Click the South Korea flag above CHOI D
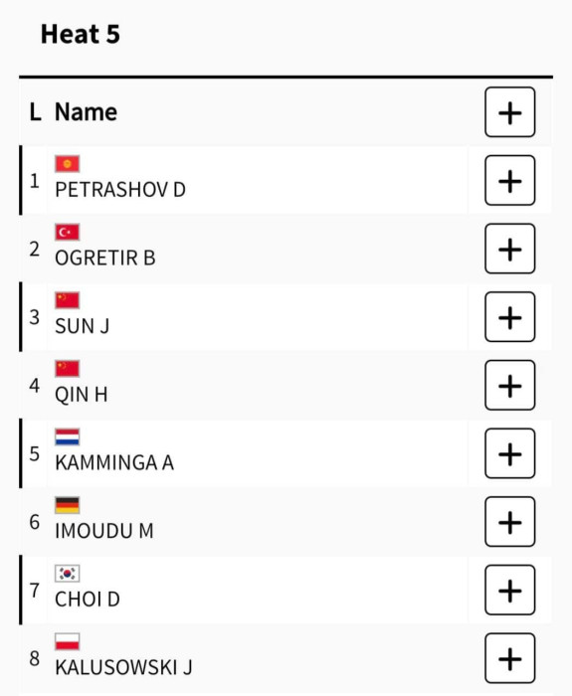 [x=68, y=574]
